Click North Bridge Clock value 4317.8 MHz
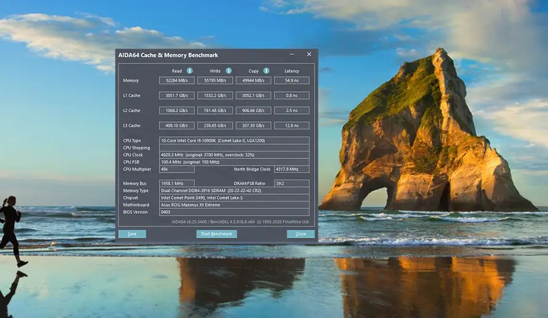 pos(292,169)
